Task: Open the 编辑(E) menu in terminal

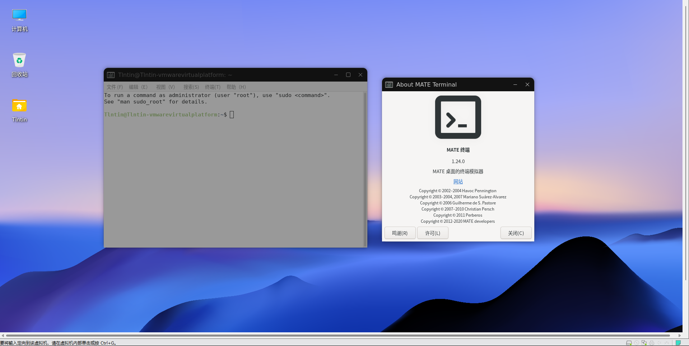Action: click(138, 87)
